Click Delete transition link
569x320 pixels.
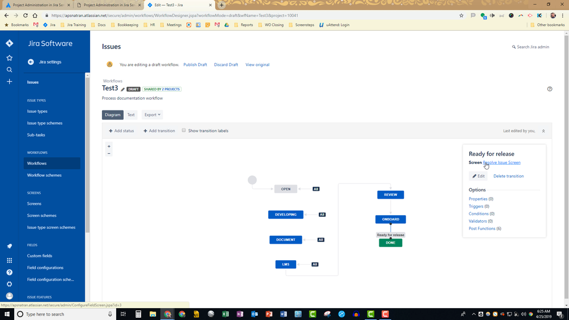point(509,176)
